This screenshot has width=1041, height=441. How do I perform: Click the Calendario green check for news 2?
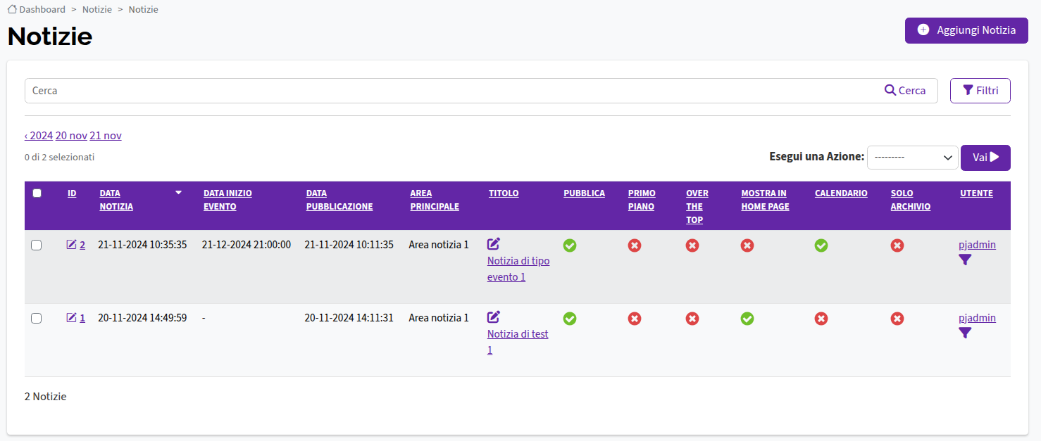point(821,245)
